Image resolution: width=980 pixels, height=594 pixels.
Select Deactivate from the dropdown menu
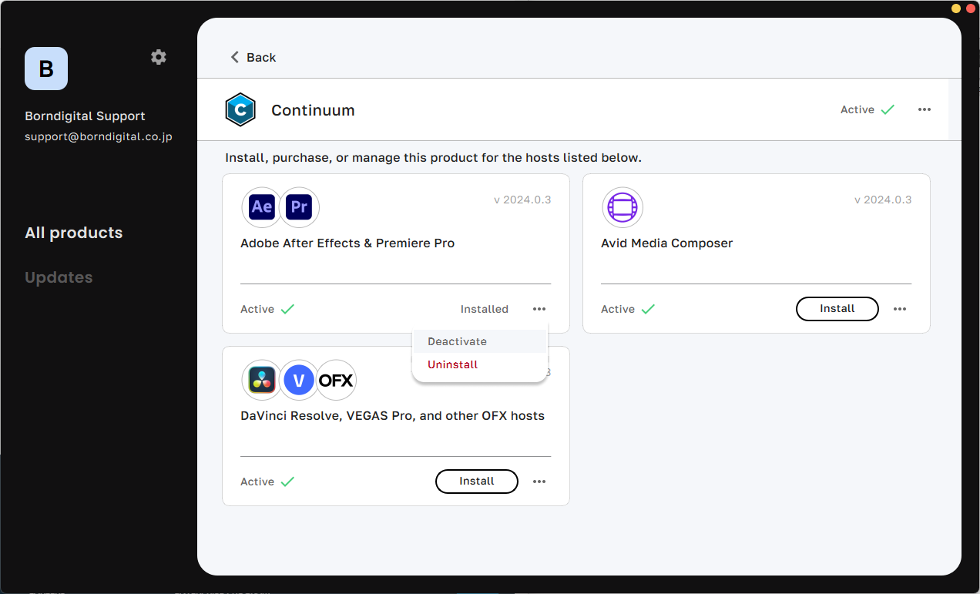pos(479,341)
